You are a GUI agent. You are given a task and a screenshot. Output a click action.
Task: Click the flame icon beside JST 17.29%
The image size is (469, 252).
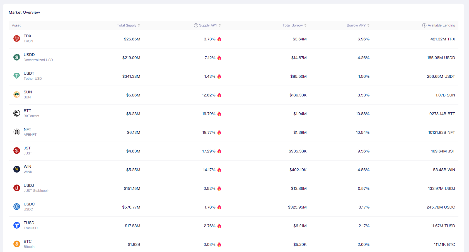pos(219,151)
